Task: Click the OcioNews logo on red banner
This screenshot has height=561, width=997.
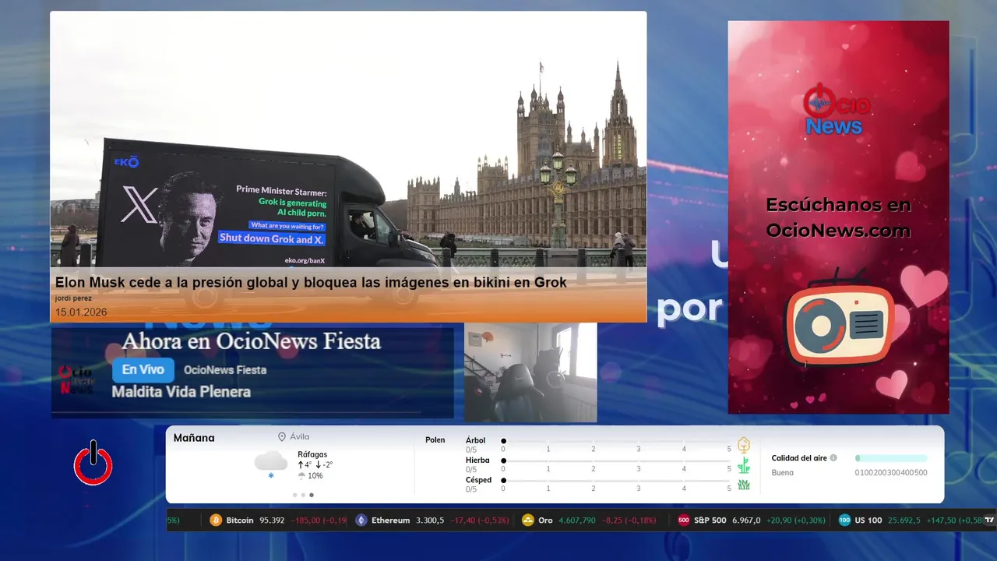Action: point(837,109)
